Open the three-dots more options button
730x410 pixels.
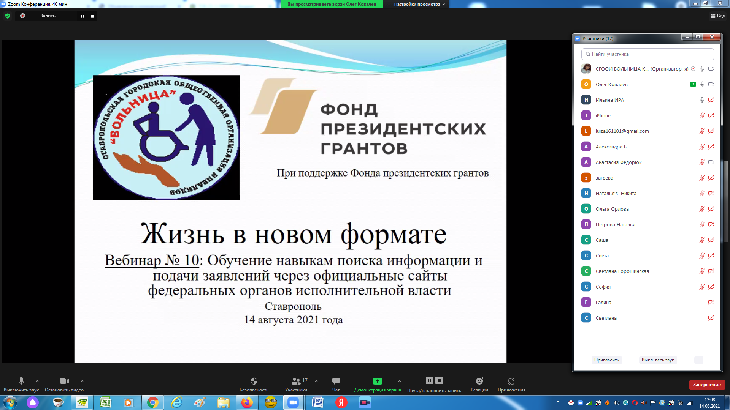coord(698,360)
